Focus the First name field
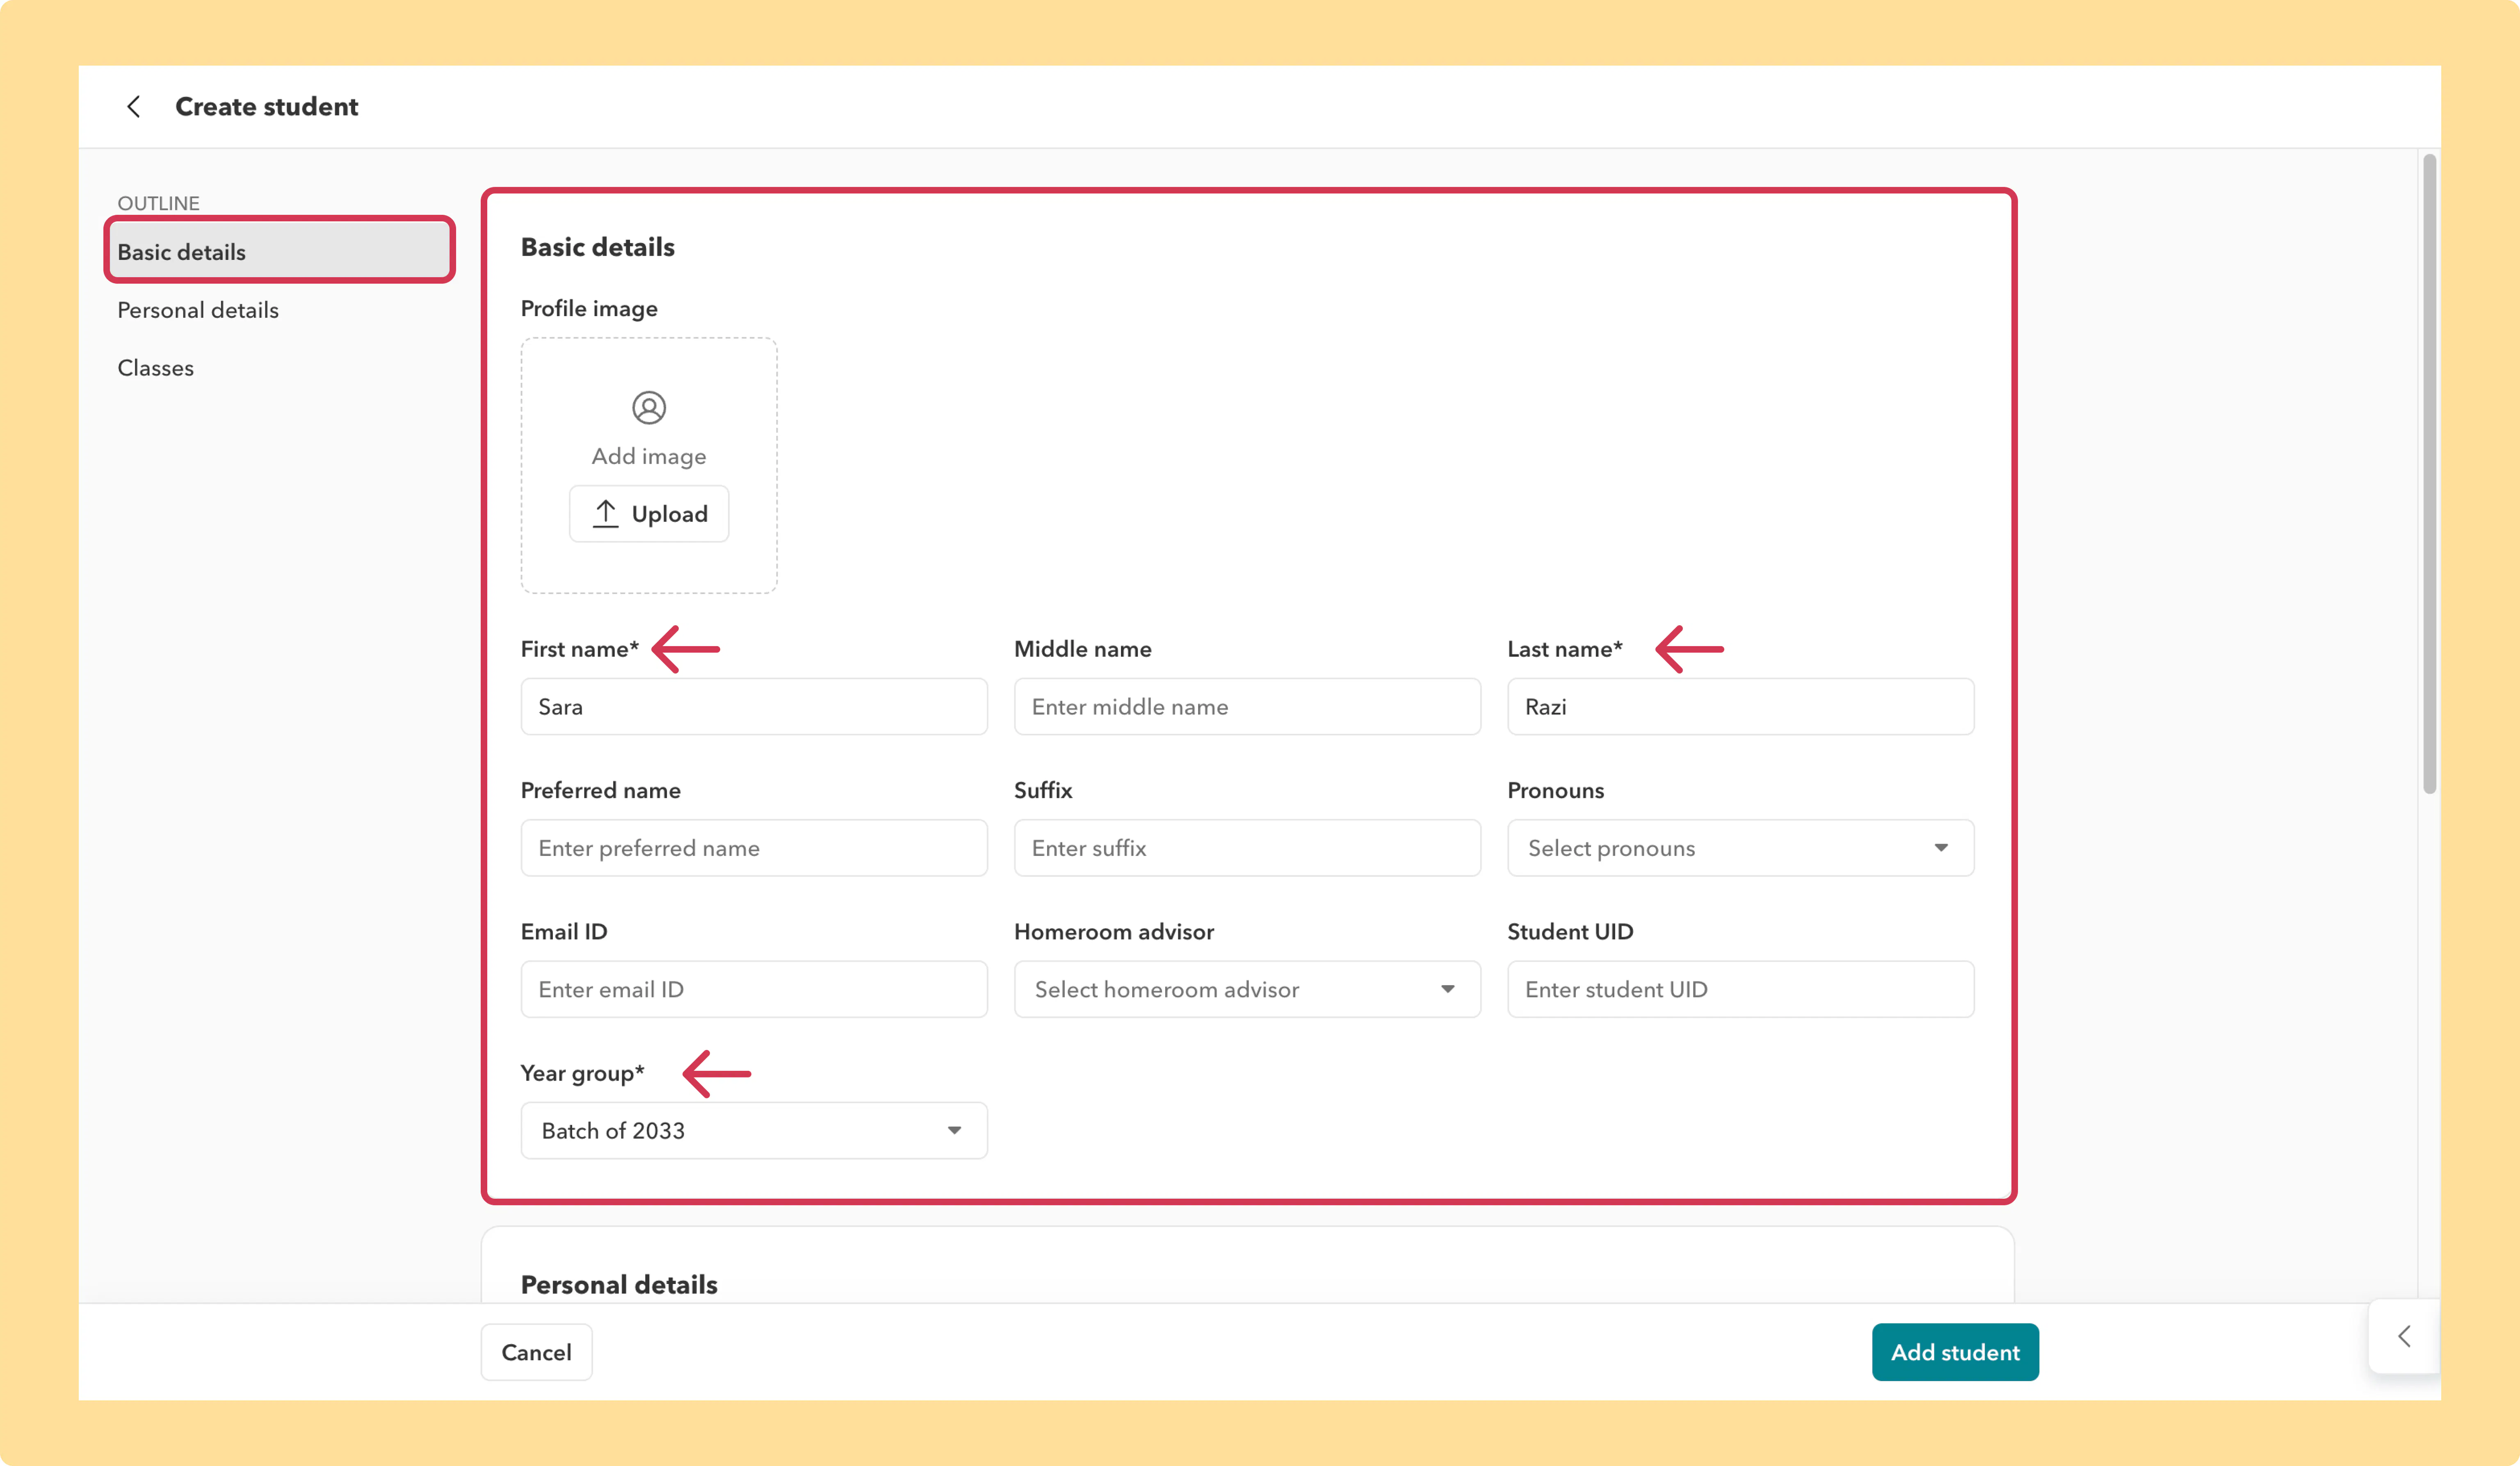Screen dimensions: 2520x1466 [754, 706]
